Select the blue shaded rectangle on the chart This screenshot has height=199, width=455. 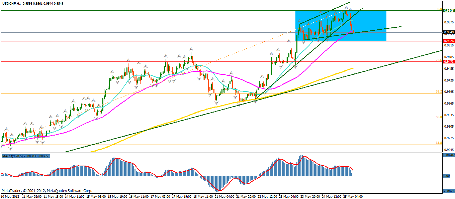[x=368, y=20]
